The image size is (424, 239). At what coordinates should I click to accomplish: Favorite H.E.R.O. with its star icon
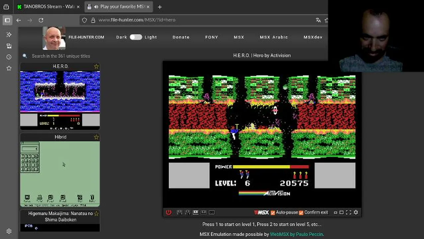[x=96, y=66]
